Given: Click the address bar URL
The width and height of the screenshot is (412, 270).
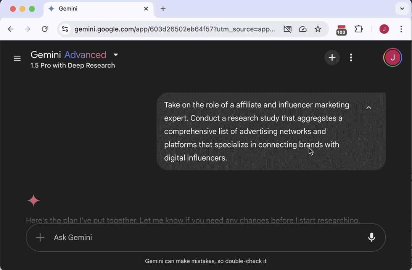Looking at the screenshot, I should [174, 29].
